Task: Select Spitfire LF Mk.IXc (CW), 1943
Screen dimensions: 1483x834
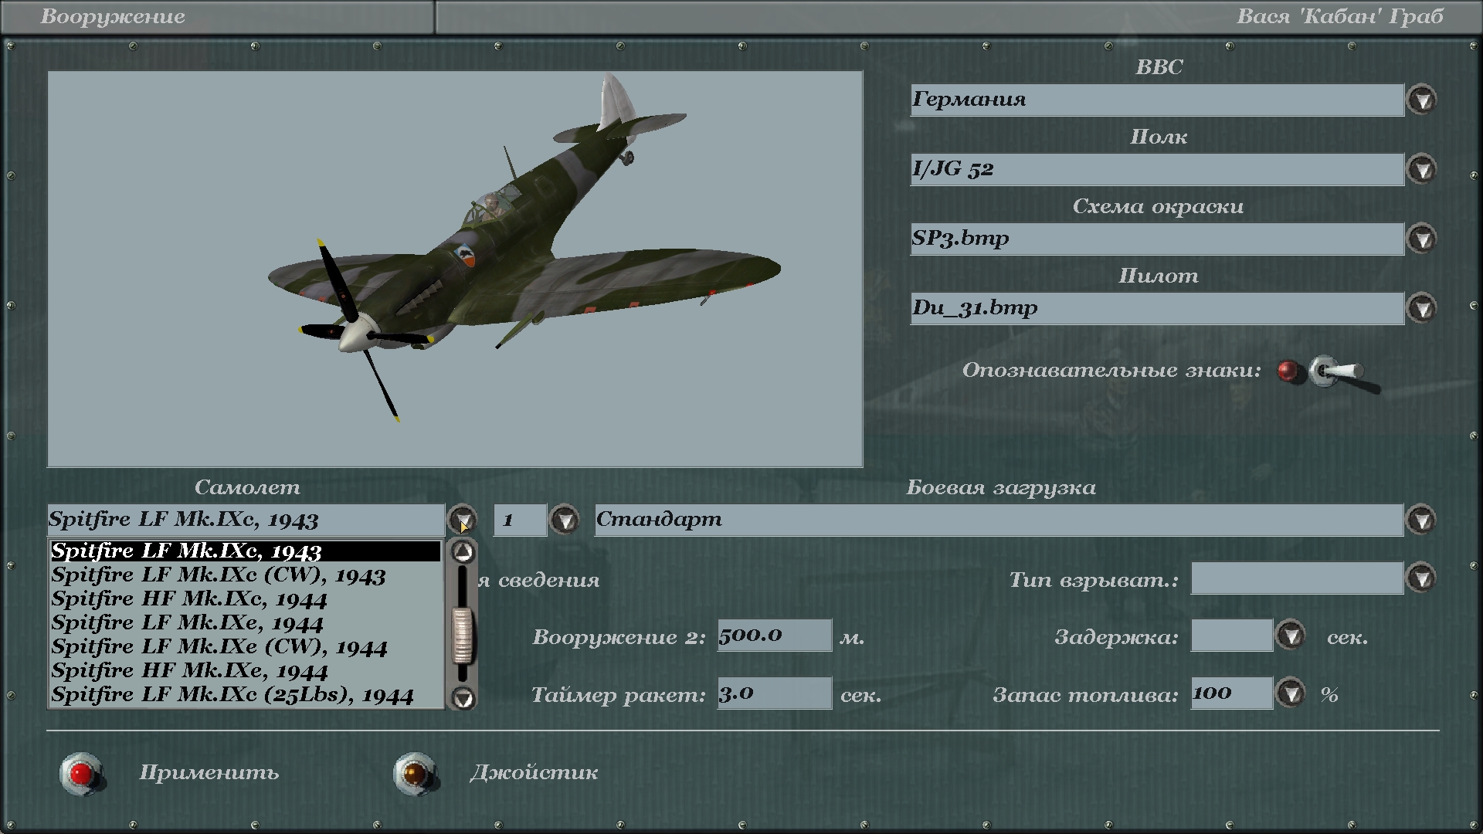Action: pyautogui.click(x=246, y=575)
